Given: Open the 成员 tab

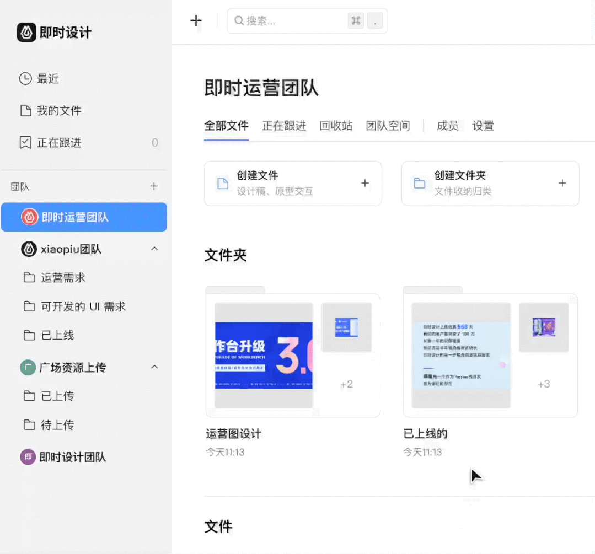Looking at the screenshot, I should (x=447, y=126).
